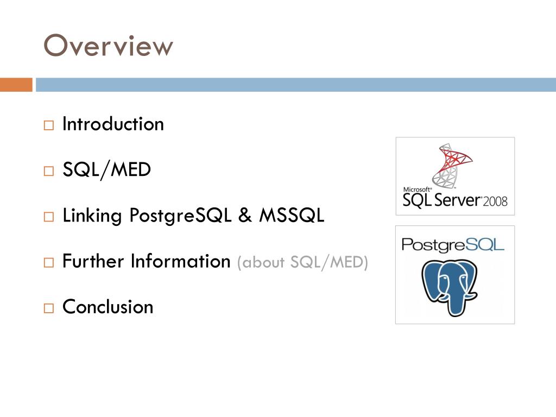Click the Further Information text
Viewport: 556px width, 417px height.
click(x=147, y=261)
